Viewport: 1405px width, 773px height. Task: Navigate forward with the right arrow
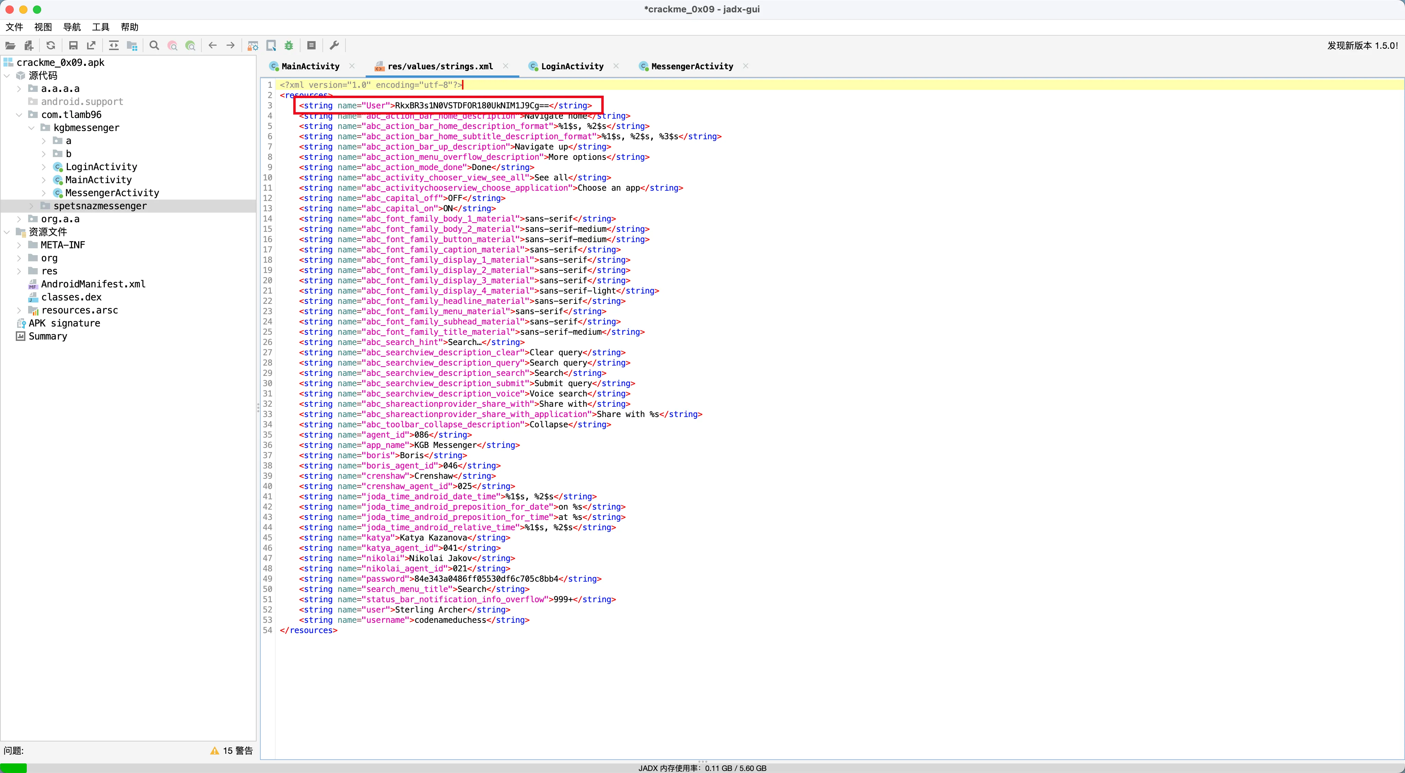point(229,46)
